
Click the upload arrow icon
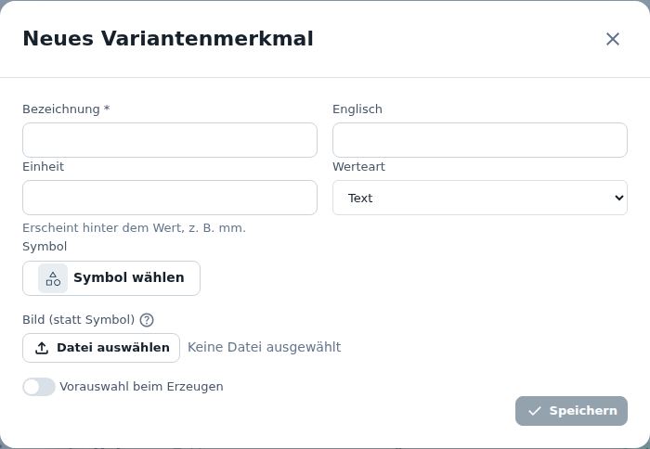(x=42, y=348)
